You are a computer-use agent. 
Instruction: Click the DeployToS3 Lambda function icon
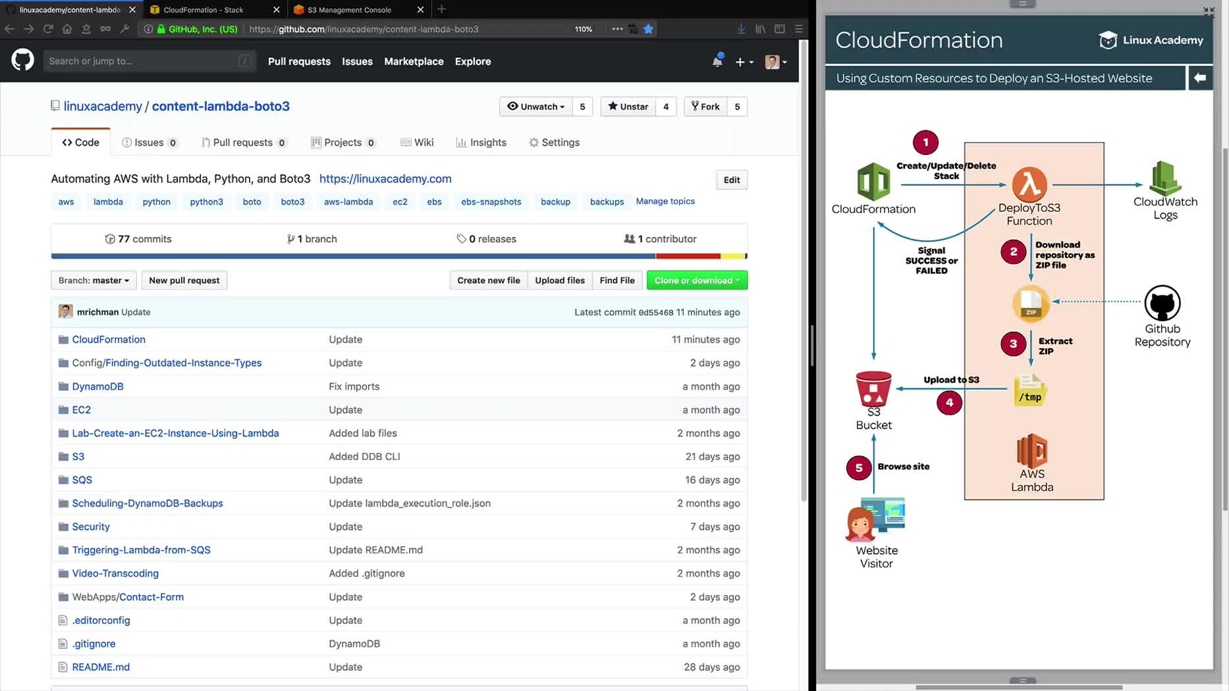pos(1029,184)
